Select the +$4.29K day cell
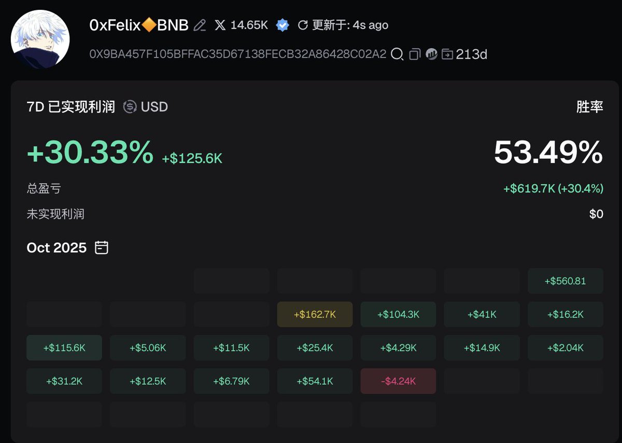This screenshot has height=443, width=622. (x=398, y=348)
